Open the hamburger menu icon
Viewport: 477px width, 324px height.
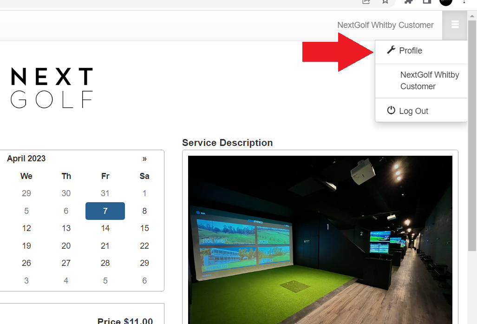pos(455,24)
